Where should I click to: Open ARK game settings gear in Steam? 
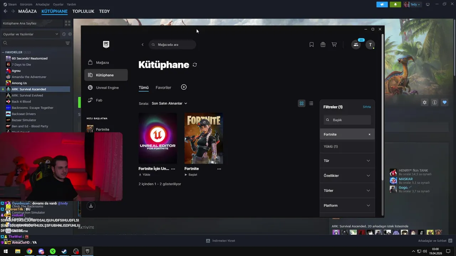pyautogui.click(x=425, y=102)
